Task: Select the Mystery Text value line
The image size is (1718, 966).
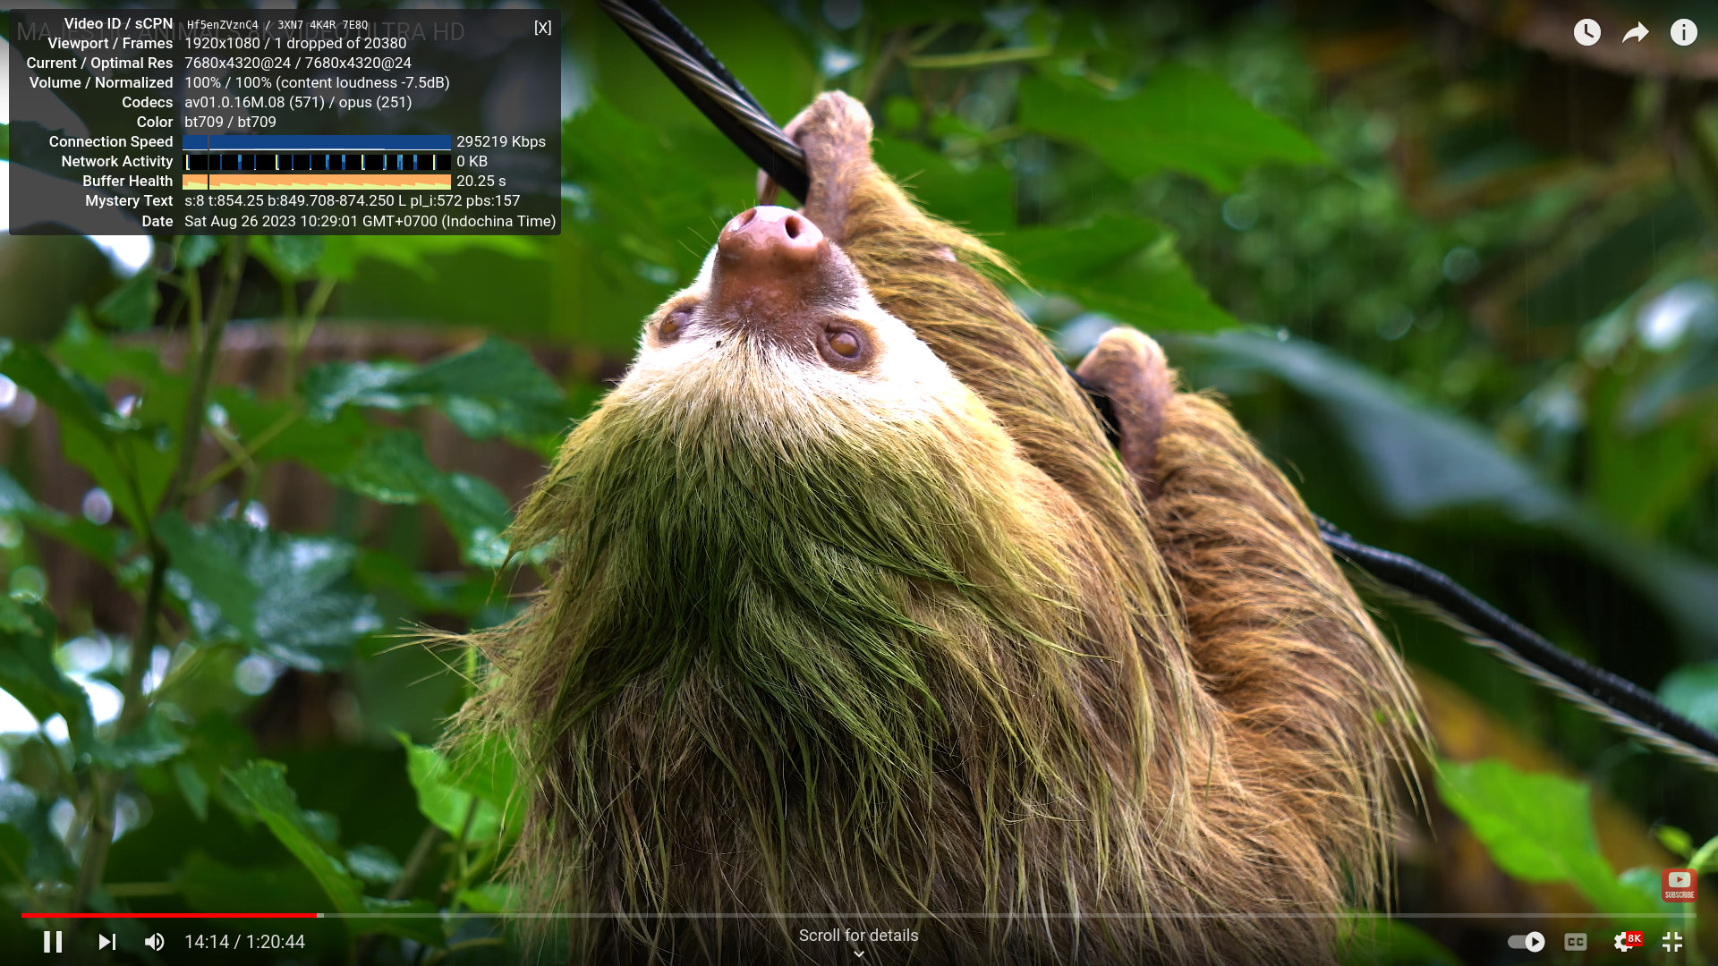Action: point(352,200)
